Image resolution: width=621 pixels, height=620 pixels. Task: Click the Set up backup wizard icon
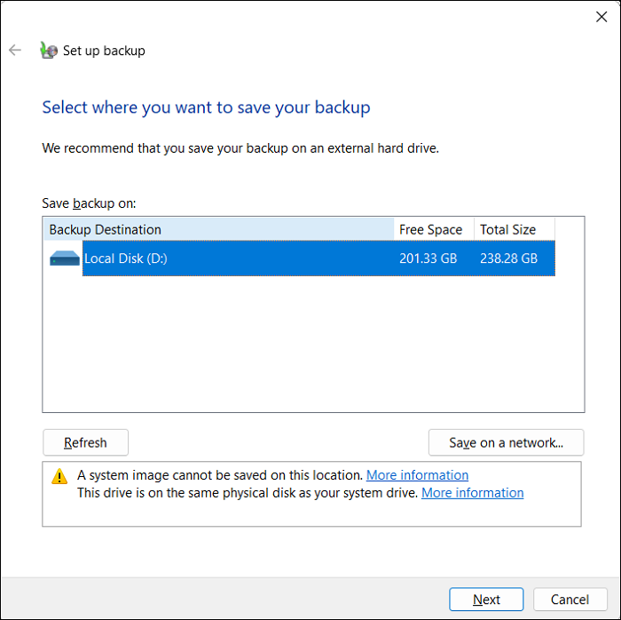49,51
